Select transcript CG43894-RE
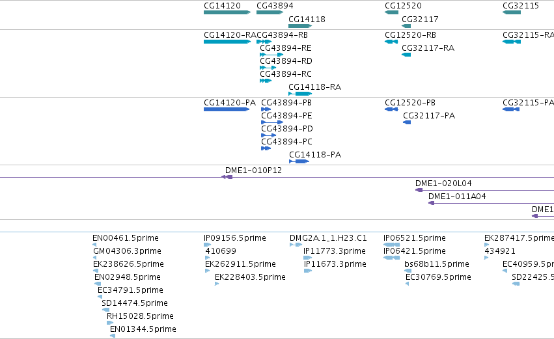 [271, 55]
